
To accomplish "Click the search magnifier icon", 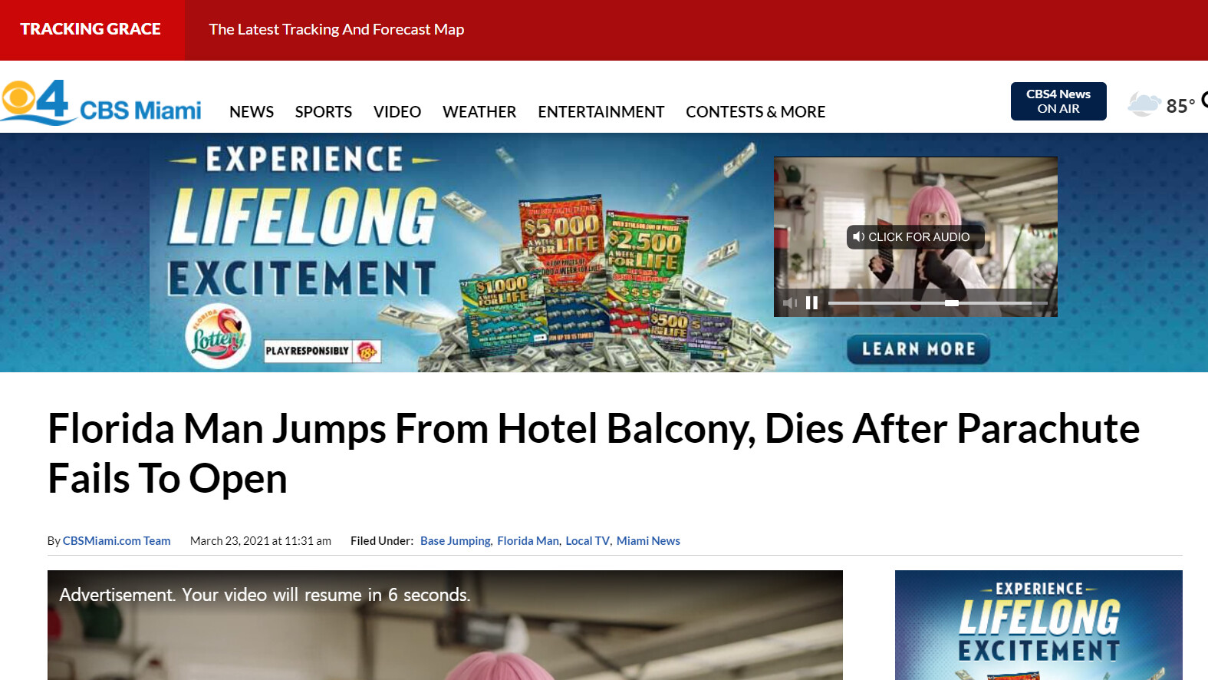I will point(1204,100).
